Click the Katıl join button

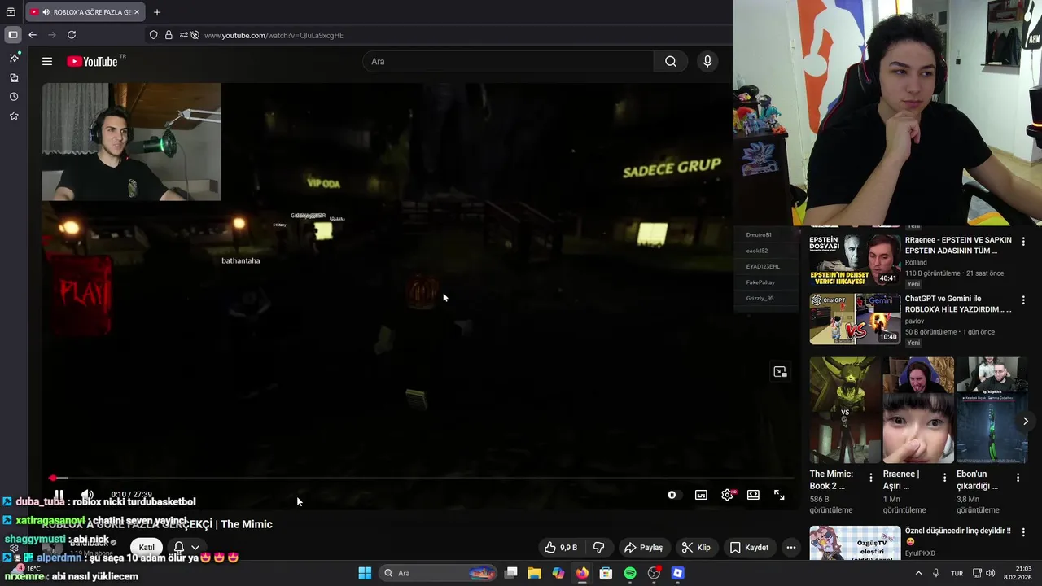(x=147, y=548)
